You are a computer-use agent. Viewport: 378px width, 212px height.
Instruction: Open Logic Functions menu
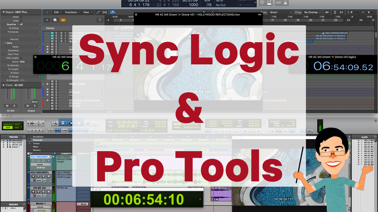[x=72, y=12]
